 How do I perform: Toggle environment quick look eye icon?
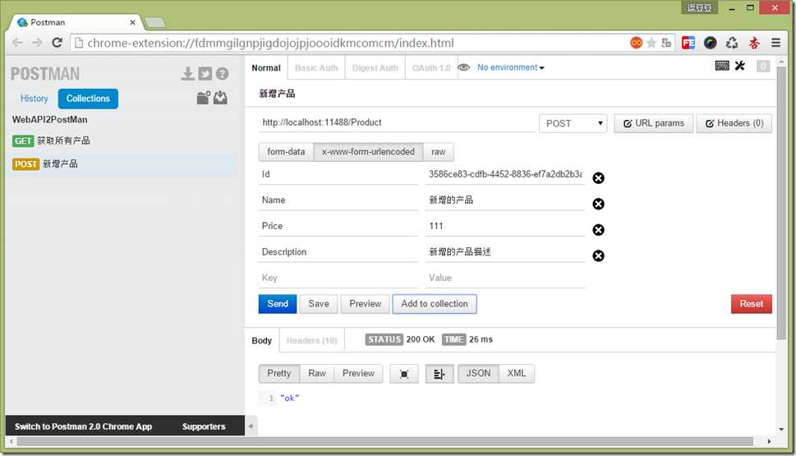(464, 67)
